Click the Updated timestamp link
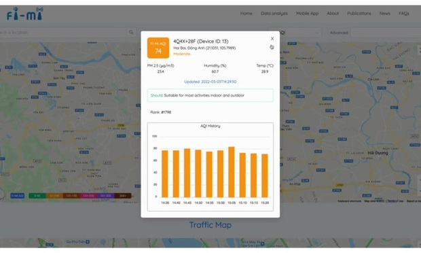Viewport: 421px width, 253px height. 210,82
